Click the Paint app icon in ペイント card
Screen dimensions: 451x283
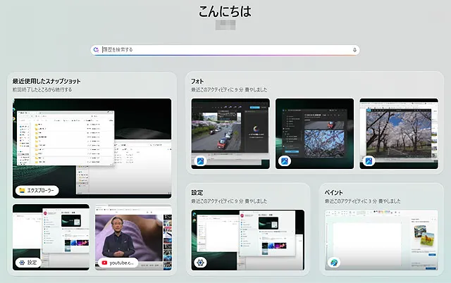[334, 263]
